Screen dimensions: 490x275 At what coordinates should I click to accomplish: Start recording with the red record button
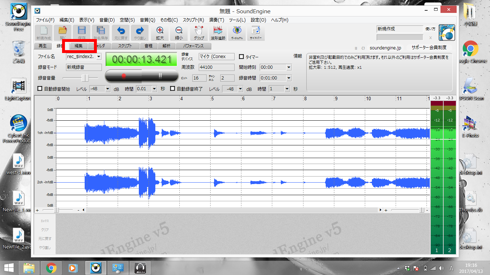[124, 76]
